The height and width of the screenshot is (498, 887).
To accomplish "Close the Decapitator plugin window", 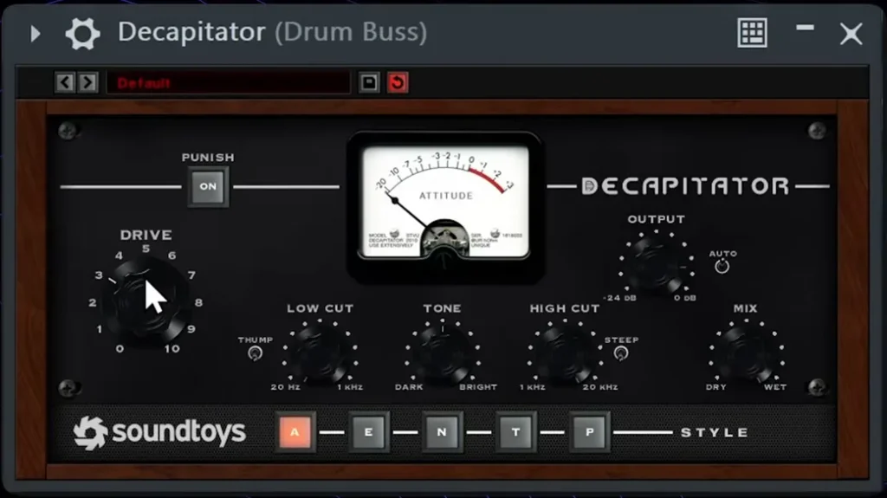I will tap(851, 34).
